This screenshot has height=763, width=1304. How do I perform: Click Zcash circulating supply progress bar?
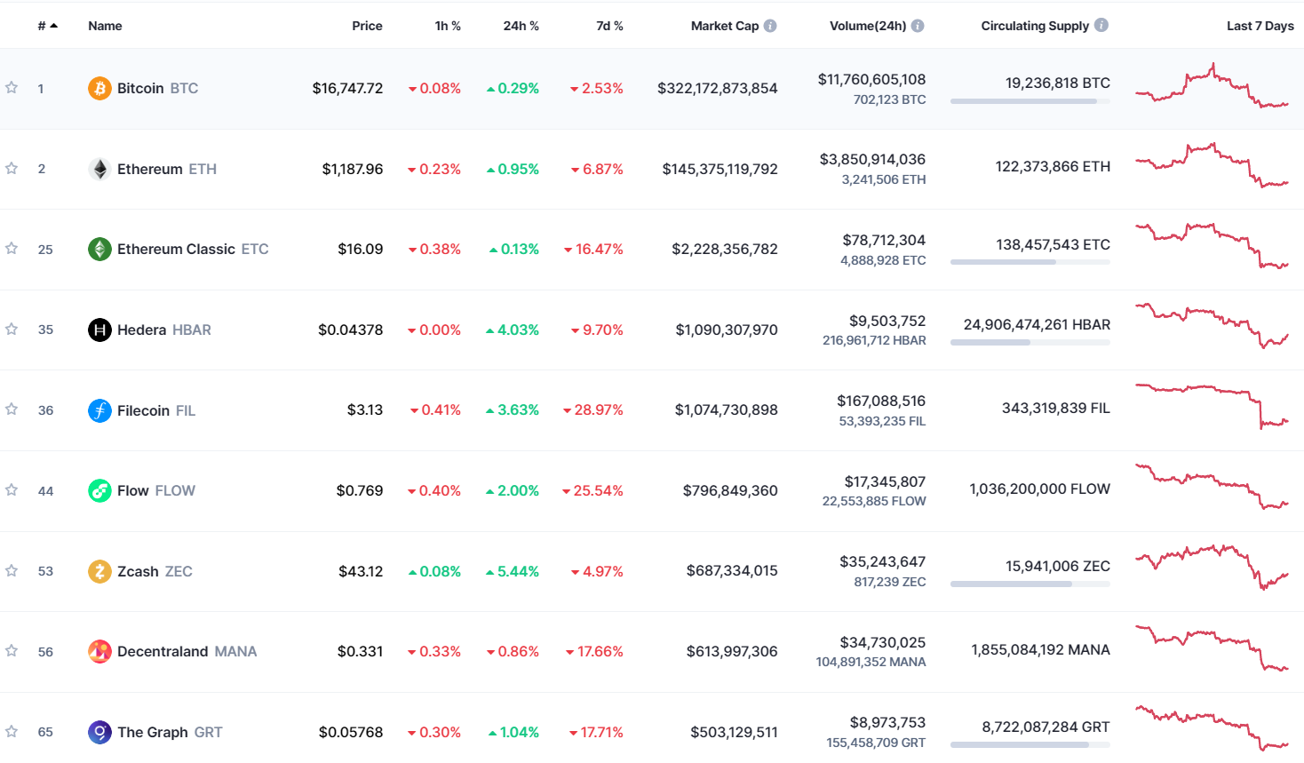click(1030, 584)
